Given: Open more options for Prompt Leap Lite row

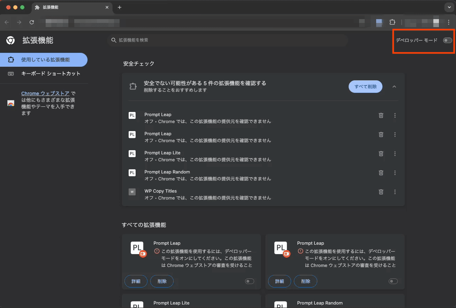Looking at the screenshot, I should [395, 153].
